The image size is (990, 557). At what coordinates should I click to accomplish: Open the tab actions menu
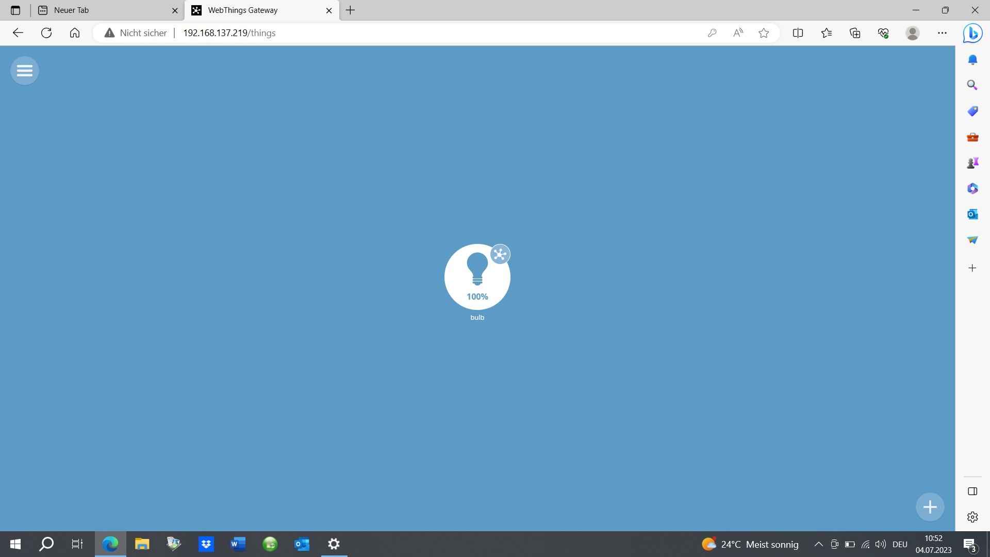pos(15,10)
